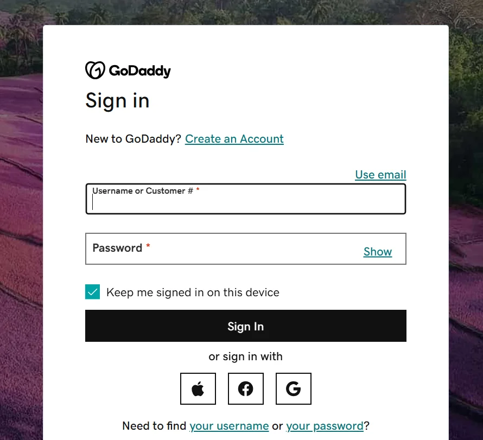This screenshot has width=483, height=440.
Task: Select the Facebook sign-in option
Action: [246, 388]
